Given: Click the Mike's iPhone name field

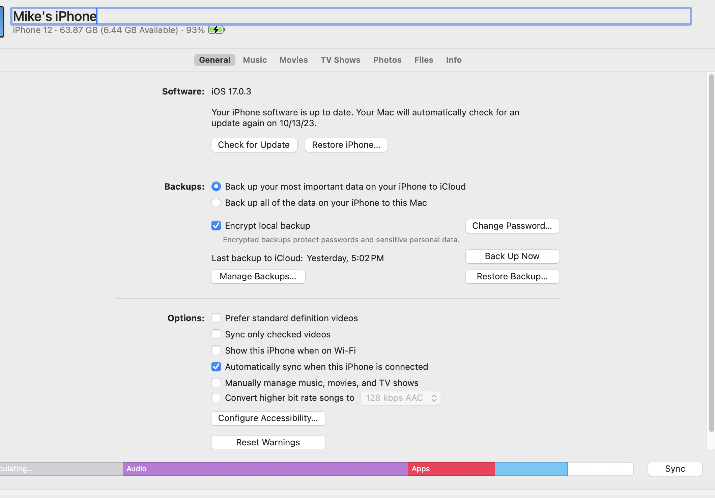Looking at the screenshot, I should (351, 16).
